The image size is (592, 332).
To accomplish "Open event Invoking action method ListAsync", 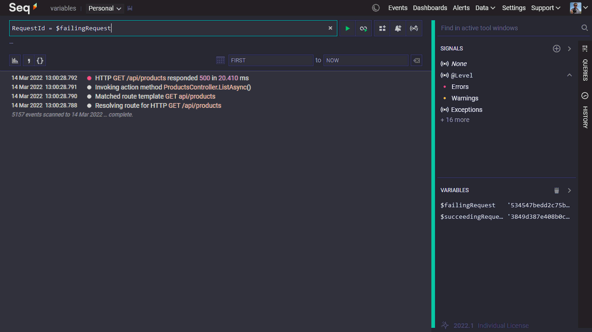I will coord(173,87).
